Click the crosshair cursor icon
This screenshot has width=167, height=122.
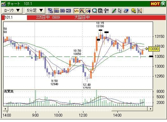click(x=106, y=11)
